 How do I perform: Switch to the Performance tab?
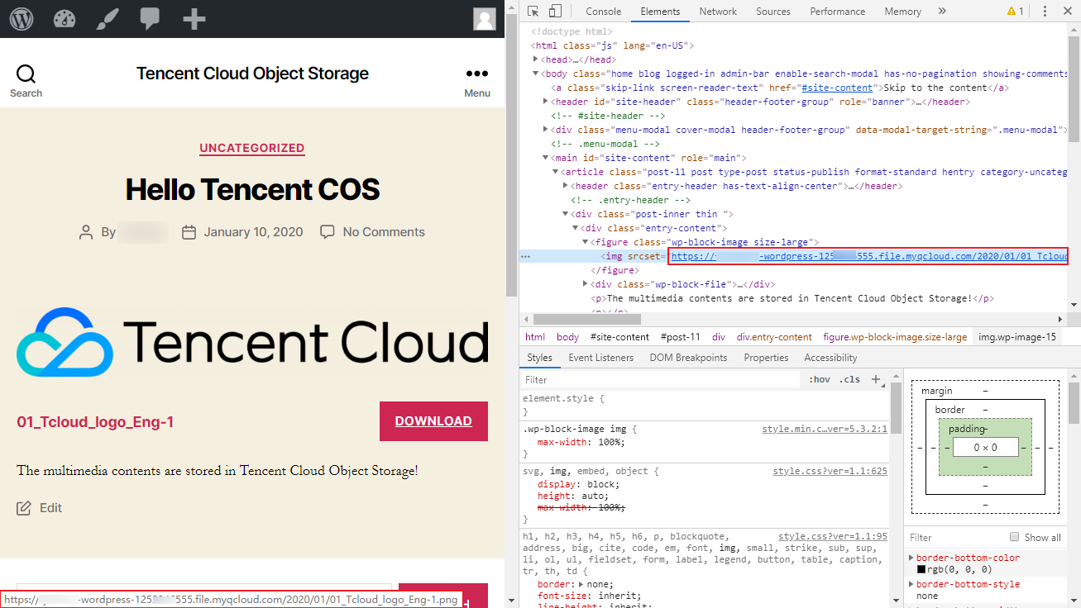[838, 12]
